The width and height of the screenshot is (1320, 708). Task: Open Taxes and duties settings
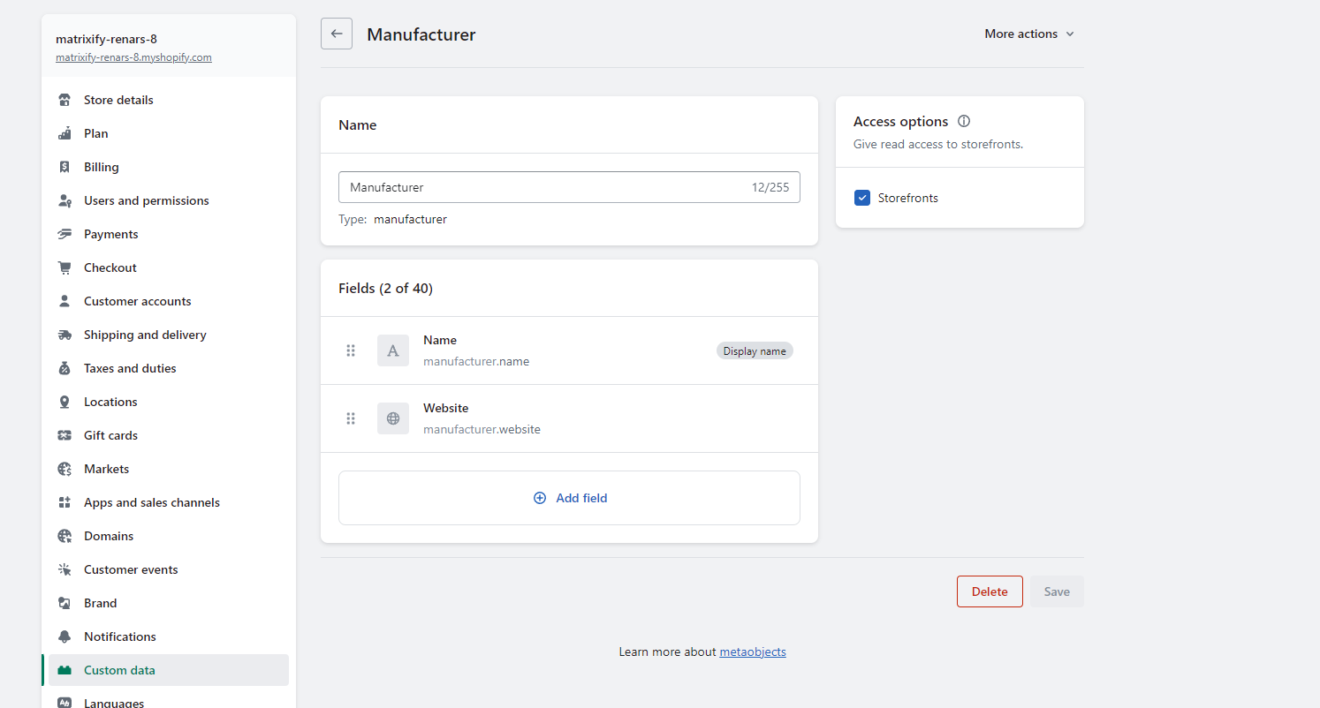[x=130, y=368]
